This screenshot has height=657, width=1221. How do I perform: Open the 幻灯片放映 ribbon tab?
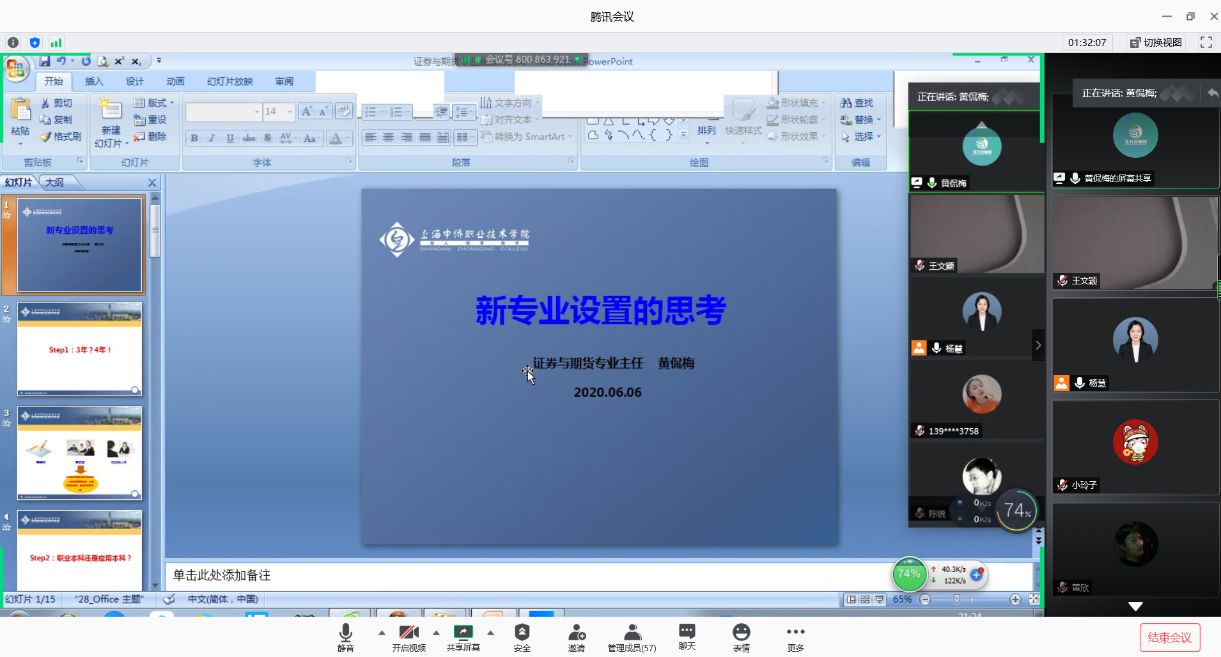click(229, 81)
